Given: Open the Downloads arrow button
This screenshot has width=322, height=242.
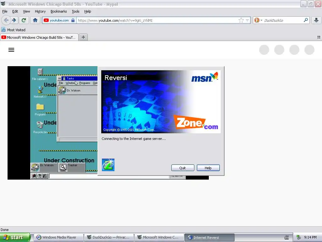Looking at the screenshot, I should (316, 20).
